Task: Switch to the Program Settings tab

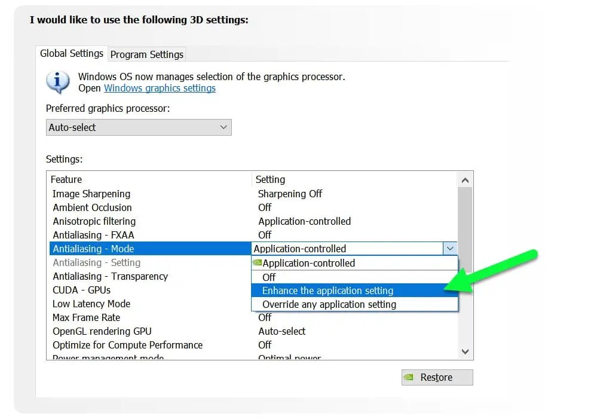Action: pos(146,54)
